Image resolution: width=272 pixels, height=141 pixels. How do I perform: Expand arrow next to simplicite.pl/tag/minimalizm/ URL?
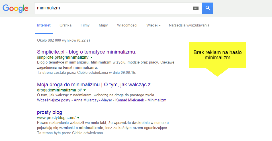91,58
